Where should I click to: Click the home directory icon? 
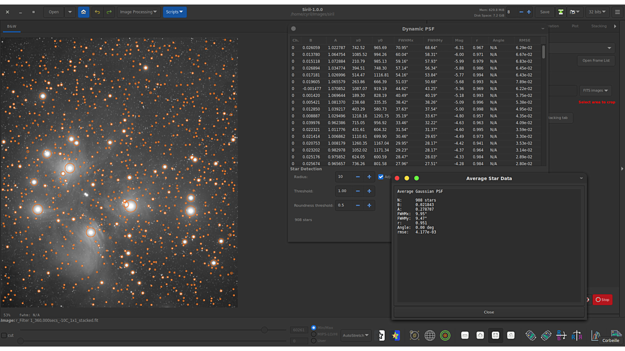pyautogui.click(x=84, y=12)
